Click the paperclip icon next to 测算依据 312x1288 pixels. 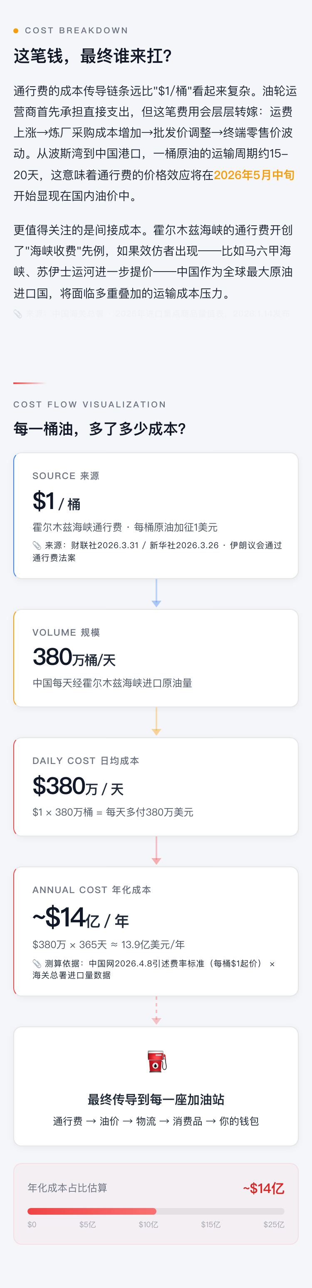pyautogui.click(x=37, y=964)
